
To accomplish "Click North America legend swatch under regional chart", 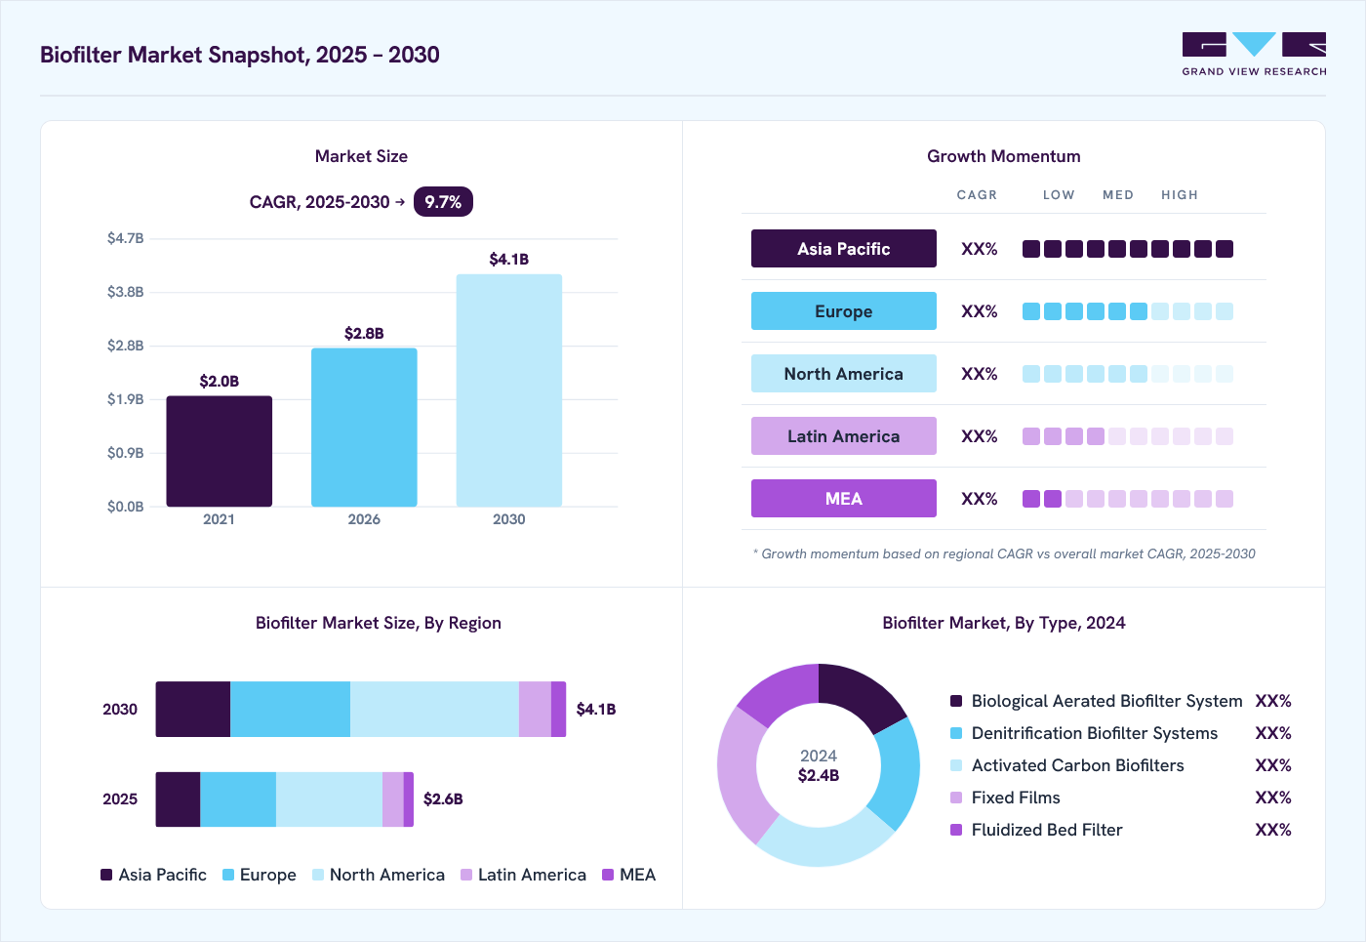I will (318, 875).
